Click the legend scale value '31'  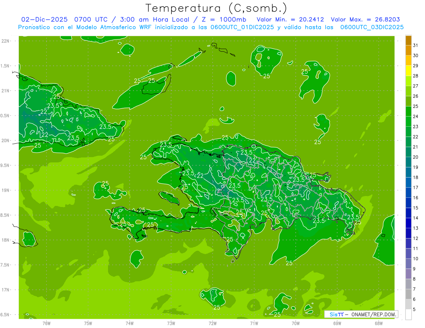click(x=416, y=45)
